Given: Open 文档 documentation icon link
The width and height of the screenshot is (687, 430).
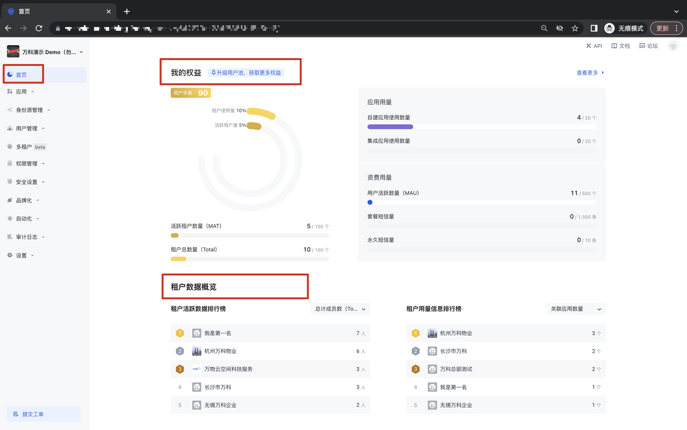Looking at the screenshot, I should pos(615,46).
